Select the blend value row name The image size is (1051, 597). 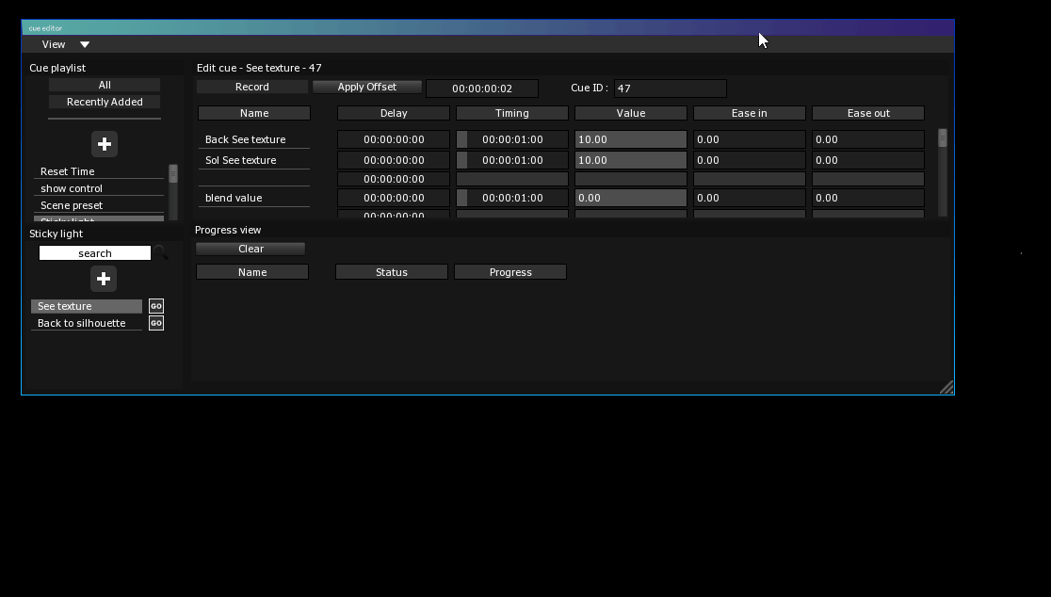click(254, 198)
